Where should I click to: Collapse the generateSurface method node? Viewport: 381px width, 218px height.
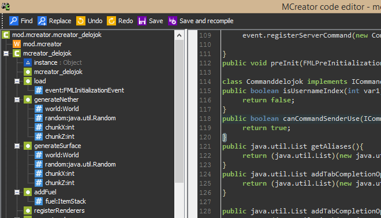click(17, 146)
